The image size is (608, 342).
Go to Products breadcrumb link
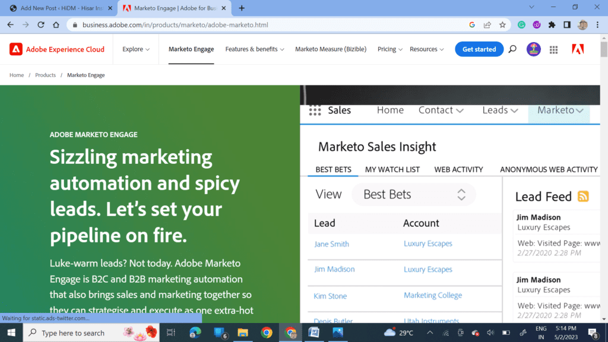pyautogui.click(x=45, y=75)
